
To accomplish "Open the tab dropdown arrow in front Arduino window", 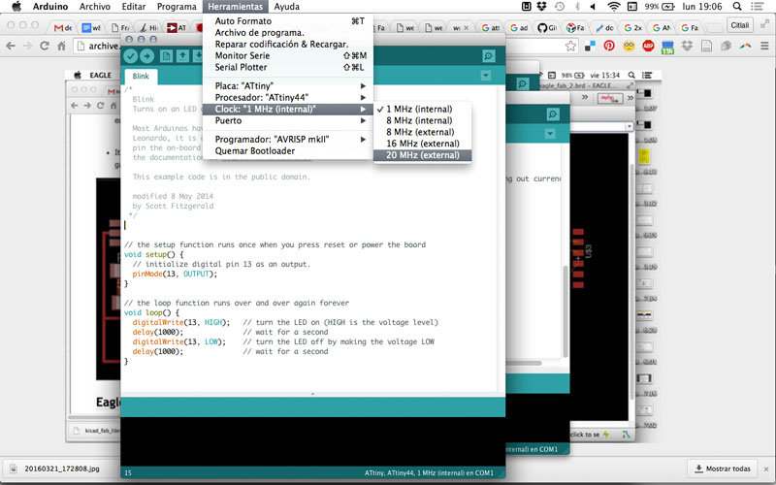I will pos(486,76).
